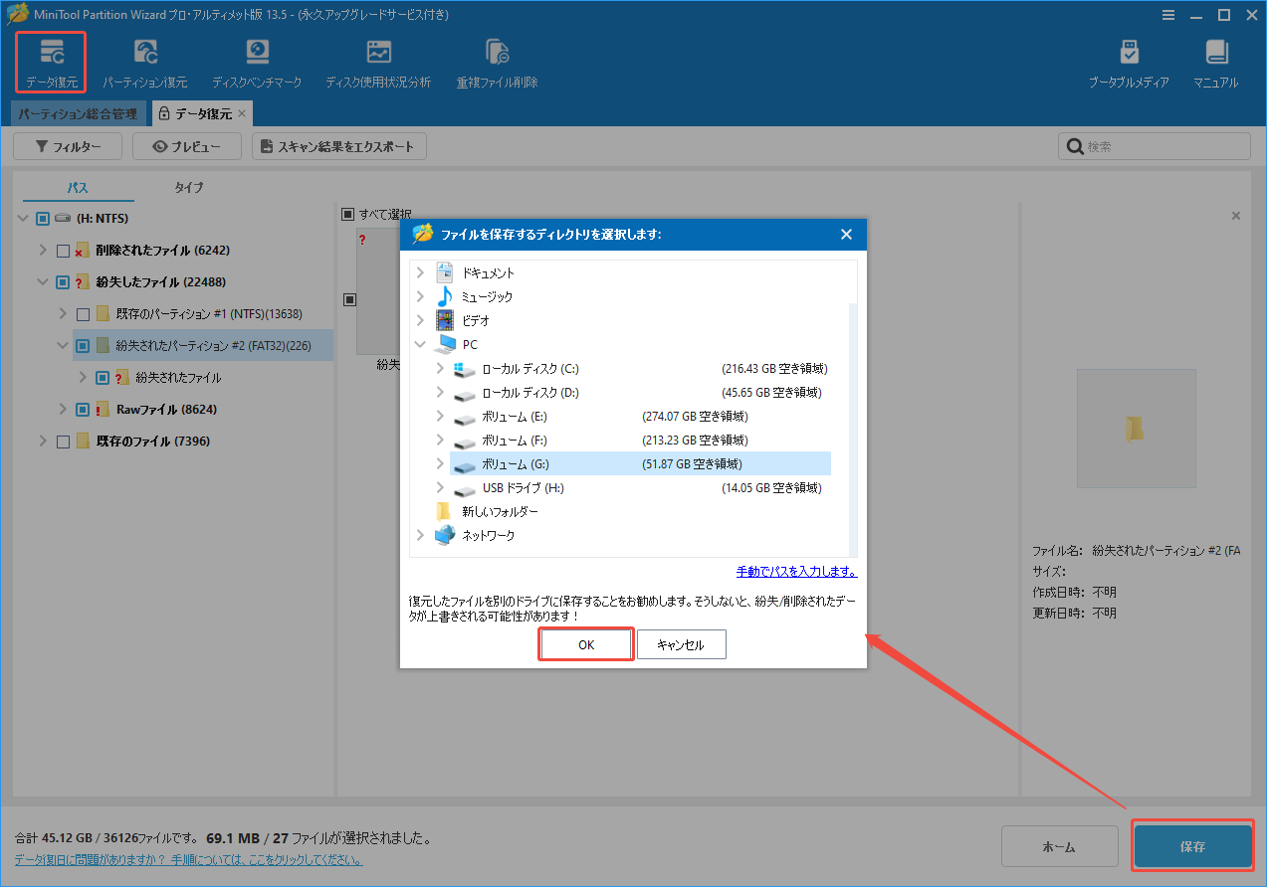This screenshot has height=887, width=1267.
Task: Open the hamburger menu in title bar
Action: pyautogui.click(x=1167, y=15)
